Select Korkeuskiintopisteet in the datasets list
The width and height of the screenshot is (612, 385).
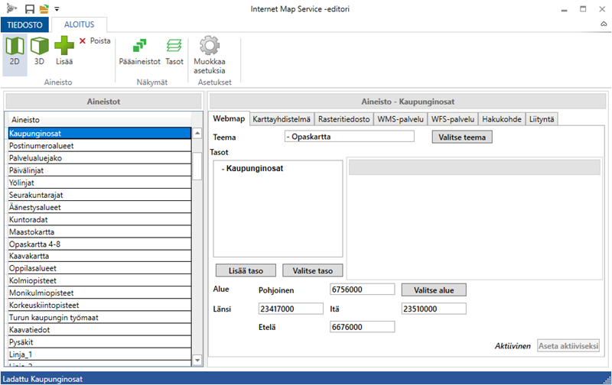click(100, 305)
